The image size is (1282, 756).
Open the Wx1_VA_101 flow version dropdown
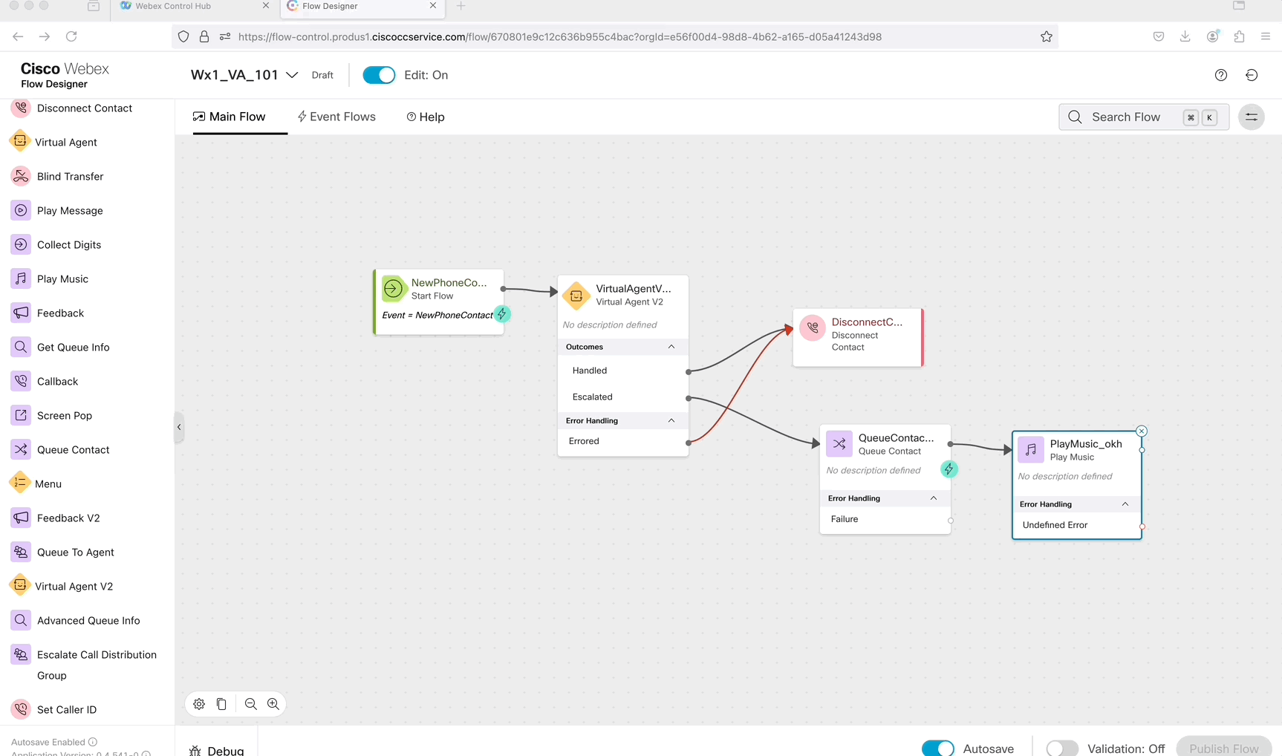[292, 75]
